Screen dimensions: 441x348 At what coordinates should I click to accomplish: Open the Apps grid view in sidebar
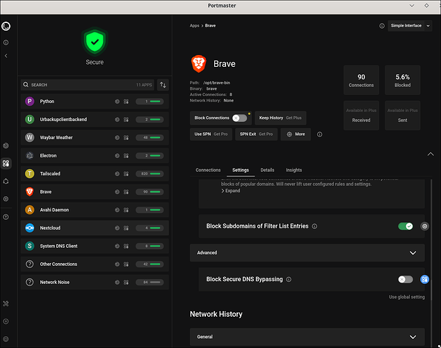6,163
